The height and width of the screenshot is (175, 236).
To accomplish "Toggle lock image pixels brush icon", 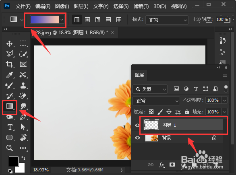I will (160, 112).
